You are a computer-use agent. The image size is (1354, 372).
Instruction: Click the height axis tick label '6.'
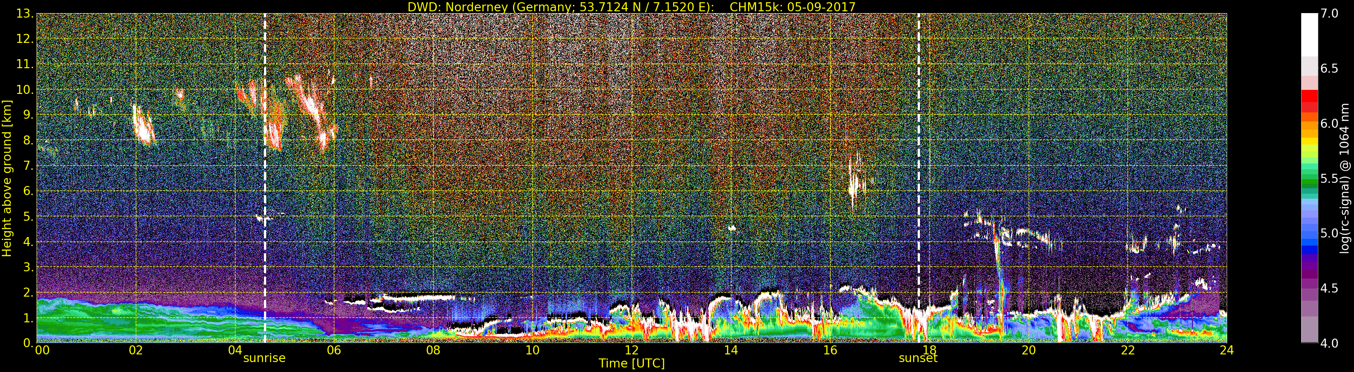click(28, 191)
